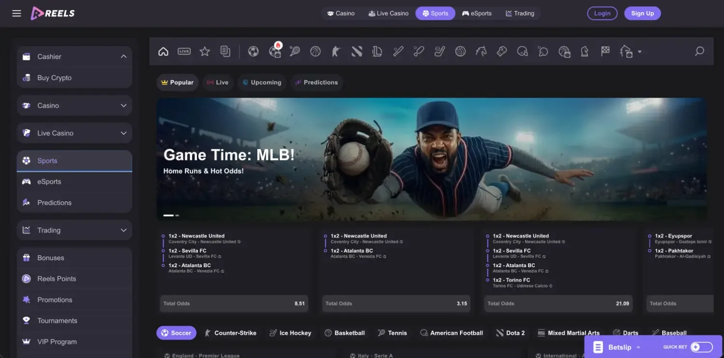Select the tennis racket sport icon
Image resolution: width=724 pixels, height=358 pixels.
pos(295,51)
